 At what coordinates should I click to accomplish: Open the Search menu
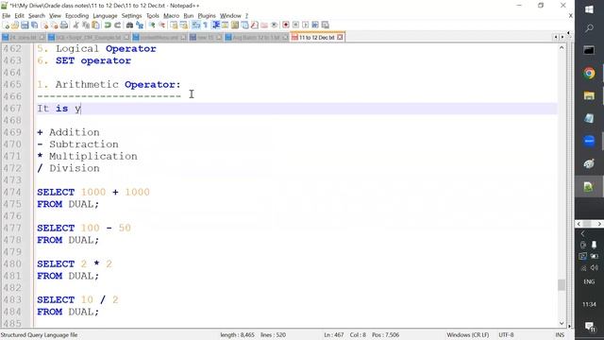[37, 16]
